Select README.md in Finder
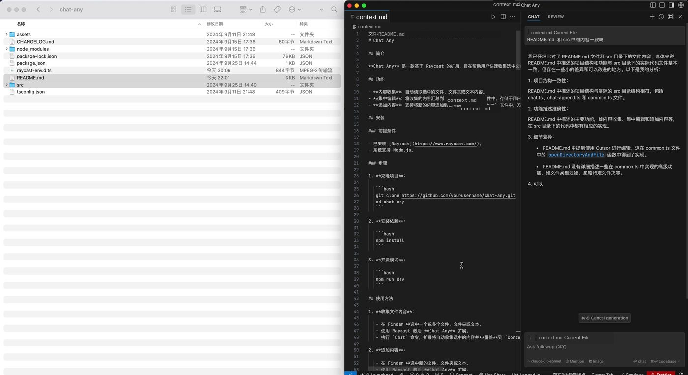 tap(172, 78)
